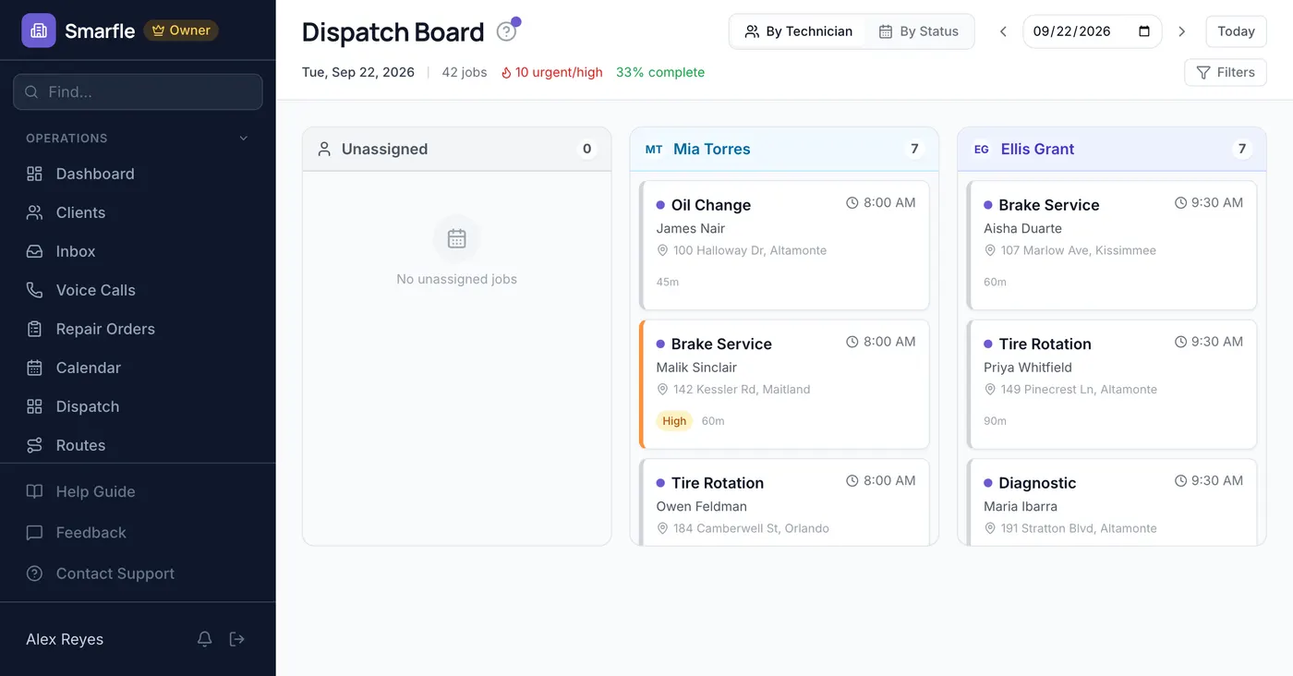This screenshot has height=676, width=1293.
Task: Click the log out icon
Action: click(x=237, y=639)
